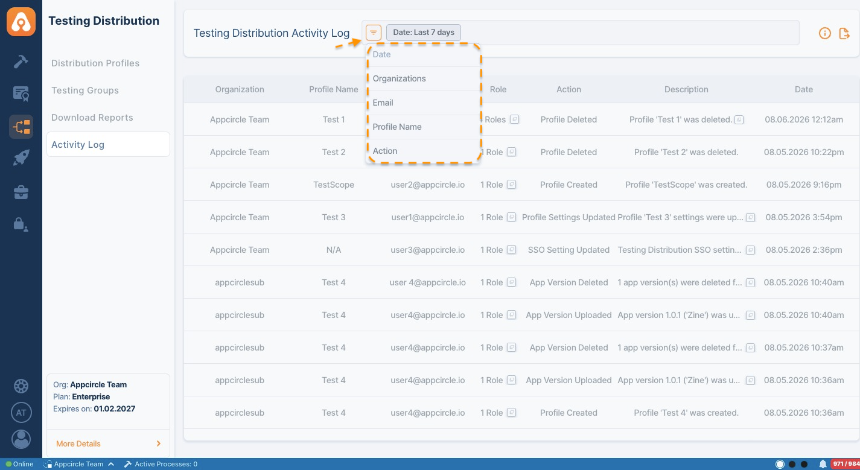Open the Publish rocket icon
Screen dimensions: 860x470
[x=21, y=159]
